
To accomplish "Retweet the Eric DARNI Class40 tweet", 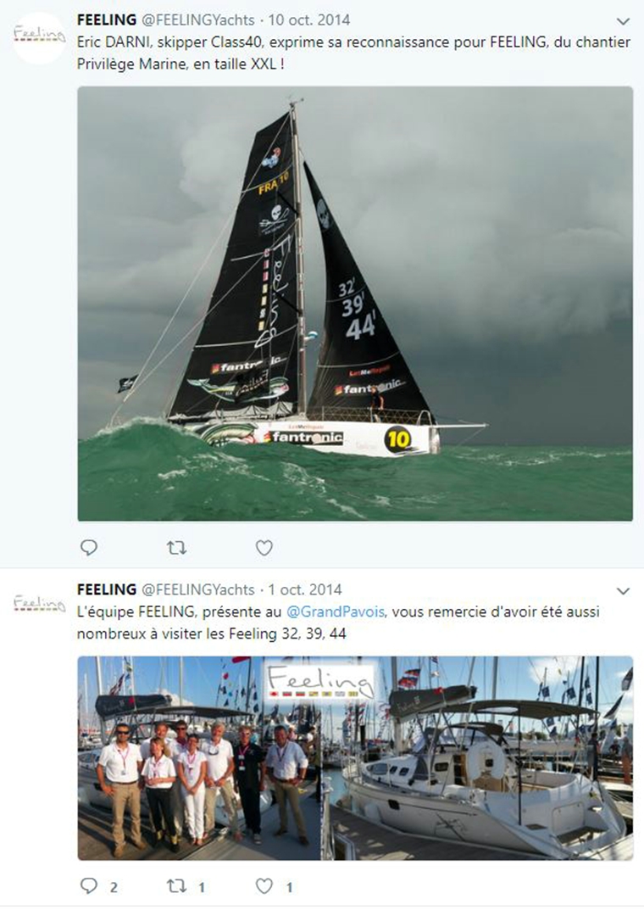I will [176, 547].
